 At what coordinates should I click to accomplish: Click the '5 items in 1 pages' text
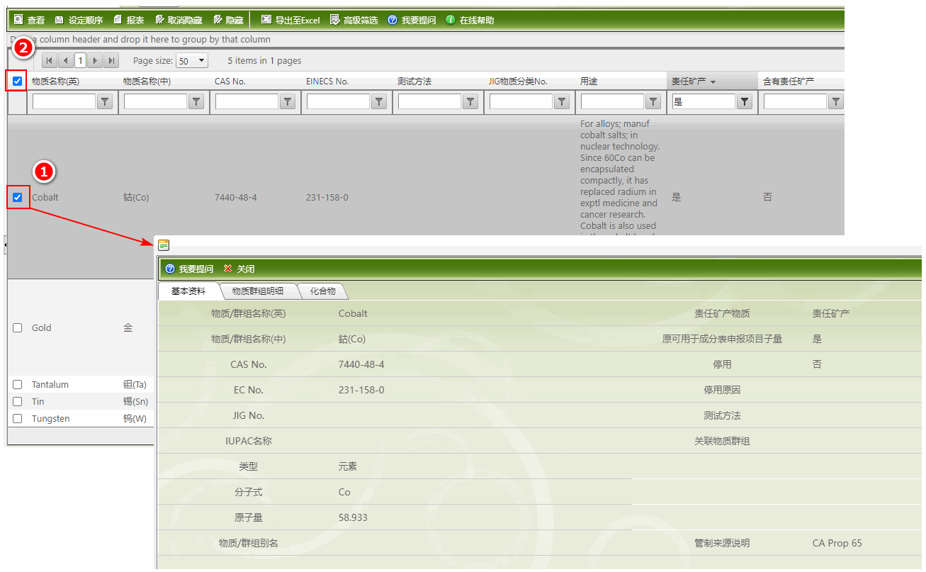tap(265, 61)
